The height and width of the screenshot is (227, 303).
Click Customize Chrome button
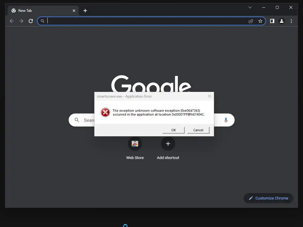tap(268, 198)
